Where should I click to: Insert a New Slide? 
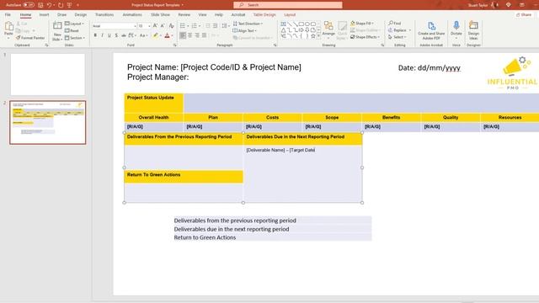57,31
